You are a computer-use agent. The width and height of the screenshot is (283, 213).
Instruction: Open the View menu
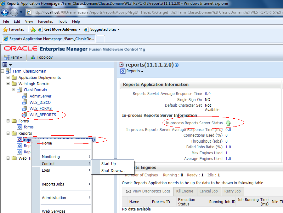pos(29,21)
